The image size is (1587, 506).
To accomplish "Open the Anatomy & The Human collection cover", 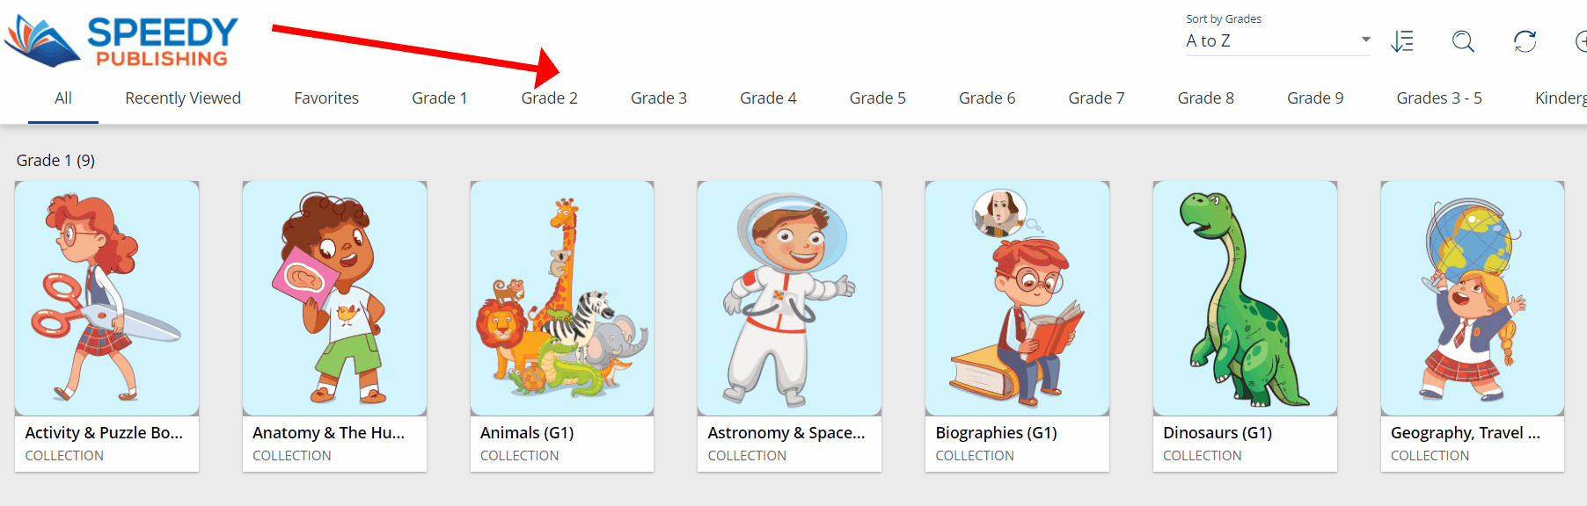I will [x=334, y=299].
